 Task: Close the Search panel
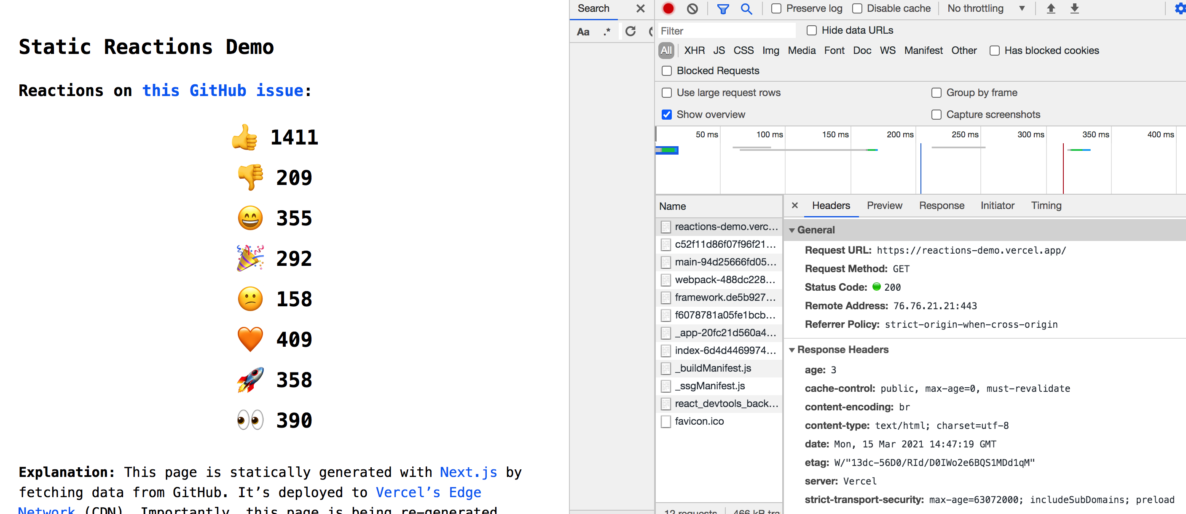[640, 8]
